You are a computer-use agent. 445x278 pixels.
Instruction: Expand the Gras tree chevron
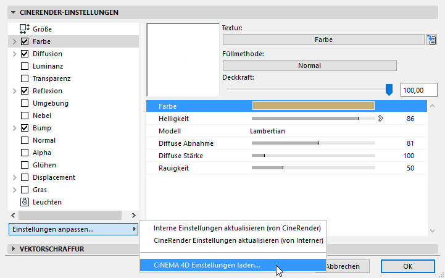pos(14,190)
